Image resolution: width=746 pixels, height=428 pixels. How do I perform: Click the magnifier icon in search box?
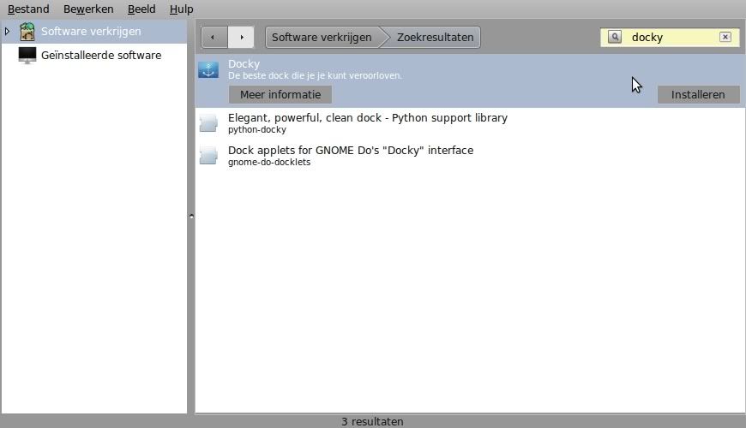(x=615, y=37)
